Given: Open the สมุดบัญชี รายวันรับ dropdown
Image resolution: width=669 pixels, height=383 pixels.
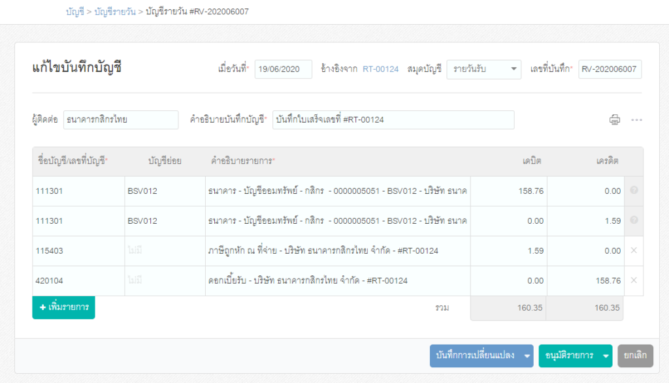Looking at the screenshot, I should click(x=483, y=69).
